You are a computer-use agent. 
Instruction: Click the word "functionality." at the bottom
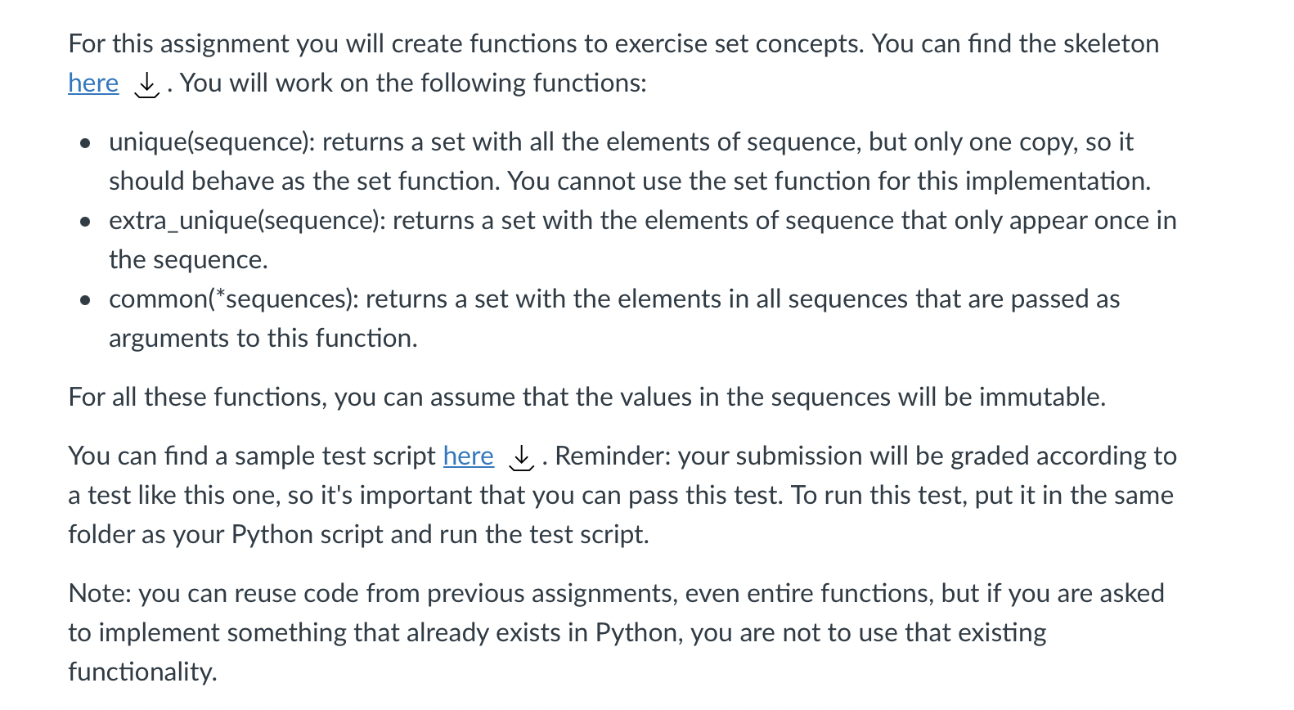point(142,672)
